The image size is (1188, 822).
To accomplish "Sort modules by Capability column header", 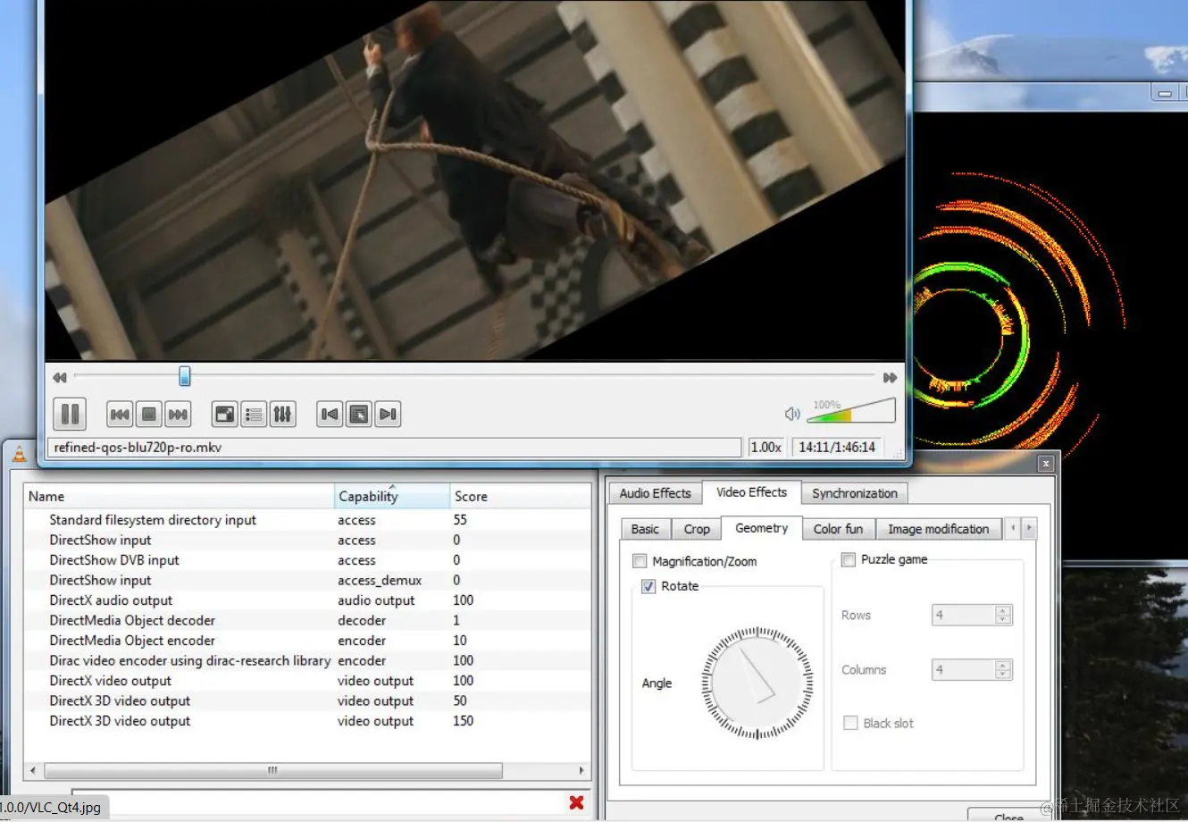I will pyautogui.click(x=392, y=496).
